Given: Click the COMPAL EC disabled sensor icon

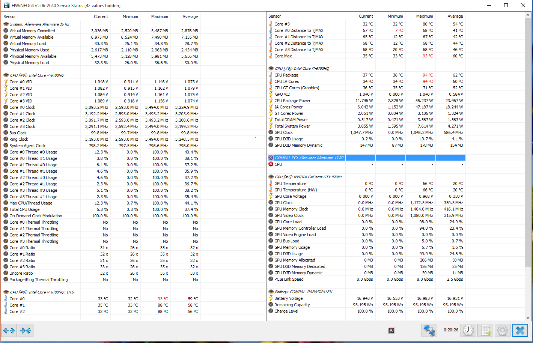Looking at the screenshot, I should click(271, 158).
